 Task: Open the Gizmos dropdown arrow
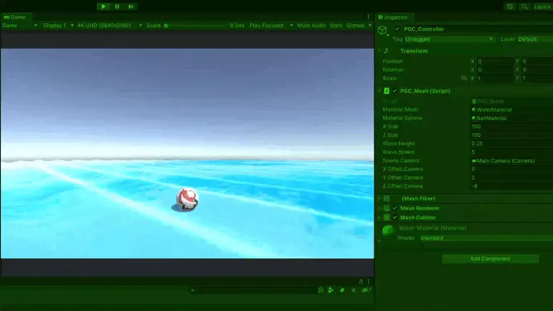click(369, 26)
